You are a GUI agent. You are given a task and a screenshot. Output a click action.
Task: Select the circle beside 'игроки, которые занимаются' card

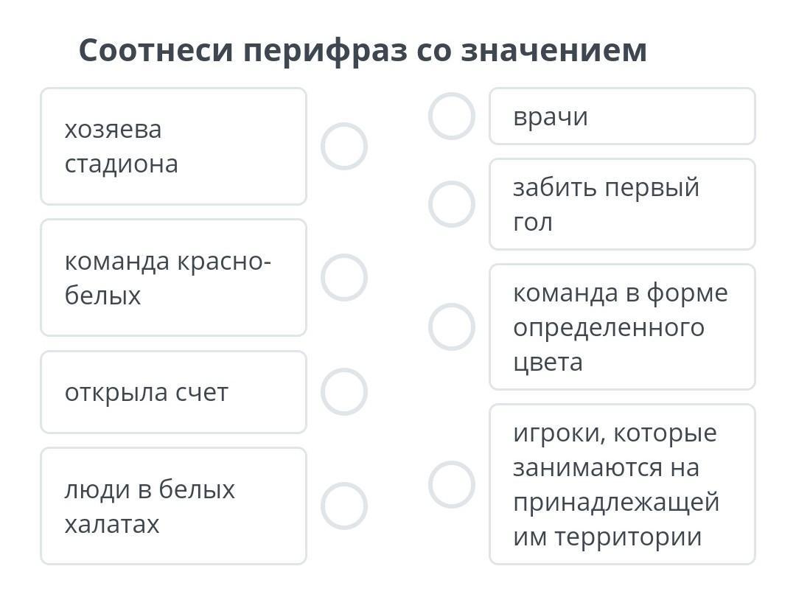pyautogui.click(x=451, y=484)
